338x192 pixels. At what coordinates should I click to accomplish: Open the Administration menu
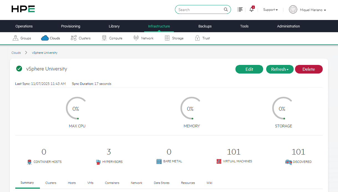(x=288, y=26)
